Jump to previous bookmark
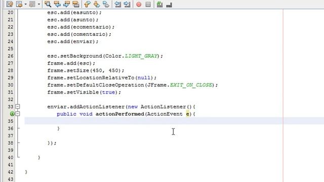324x182 pixels. click(88, 4)
